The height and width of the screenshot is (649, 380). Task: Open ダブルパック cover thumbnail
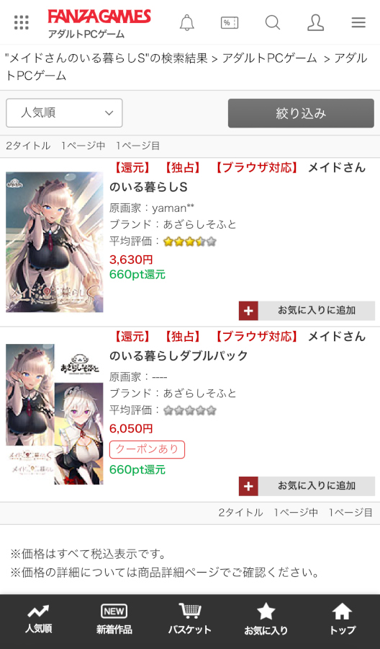point(55,415)
